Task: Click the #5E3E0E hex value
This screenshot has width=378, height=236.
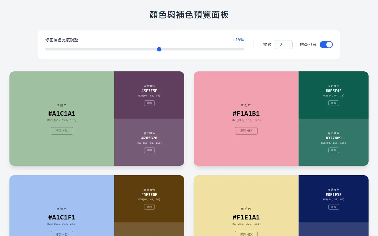Action: [149, 195]
